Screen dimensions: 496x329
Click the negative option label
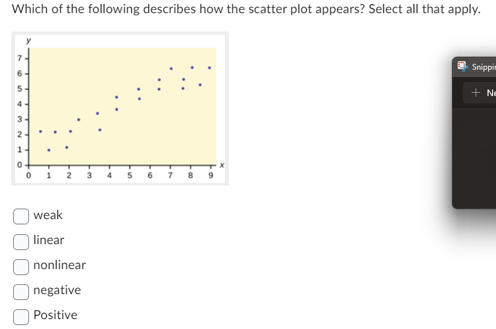point(57,290)
